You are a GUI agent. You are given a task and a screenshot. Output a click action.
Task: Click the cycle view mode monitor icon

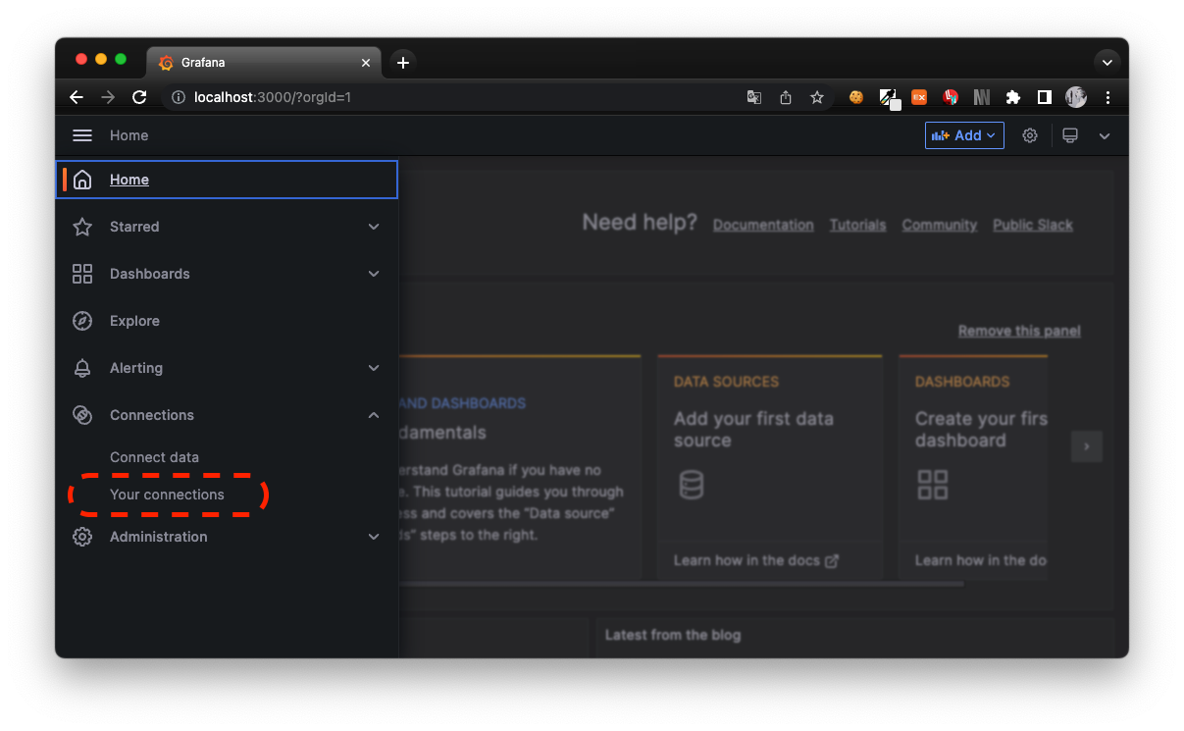1070,135
